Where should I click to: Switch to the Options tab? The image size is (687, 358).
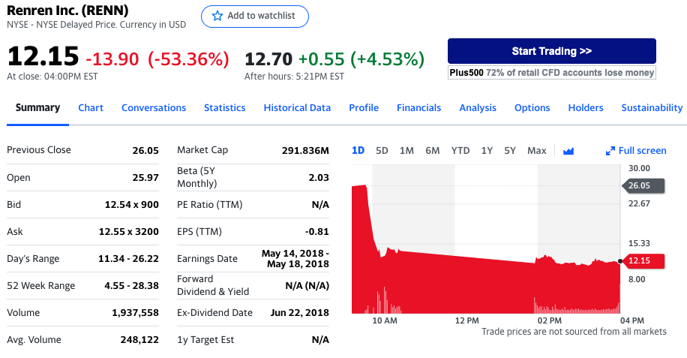(532, 107)
